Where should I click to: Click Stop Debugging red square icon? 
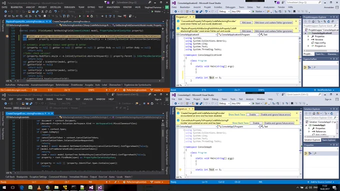148,104
